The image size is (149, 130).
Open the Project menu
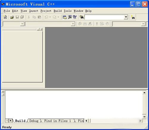pyautogui.click(x=46, y=11)
